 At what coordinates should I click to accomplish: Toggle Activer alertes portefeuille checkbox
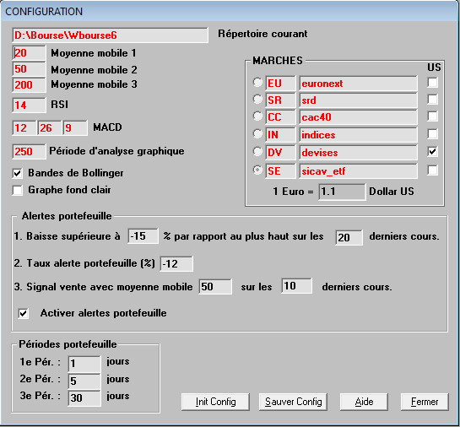[x=24, y=313]
